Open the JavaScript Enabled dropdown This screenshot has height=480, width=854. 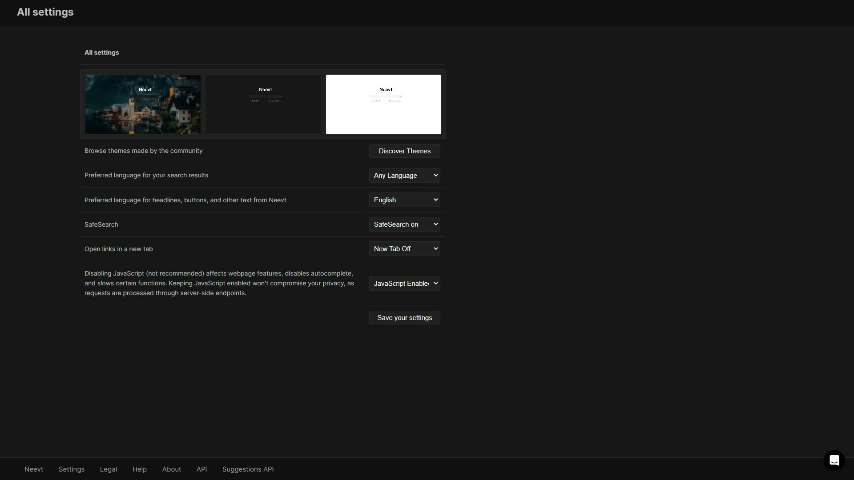tap(404, 284)
